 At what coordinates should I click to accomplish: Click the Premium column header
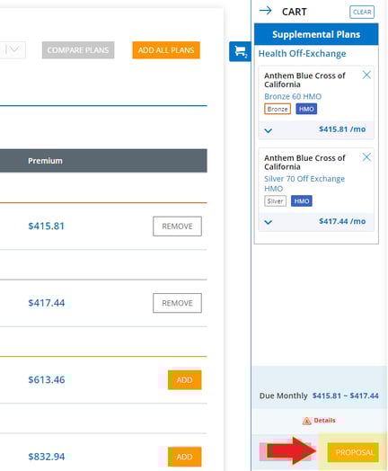point(45,161)
